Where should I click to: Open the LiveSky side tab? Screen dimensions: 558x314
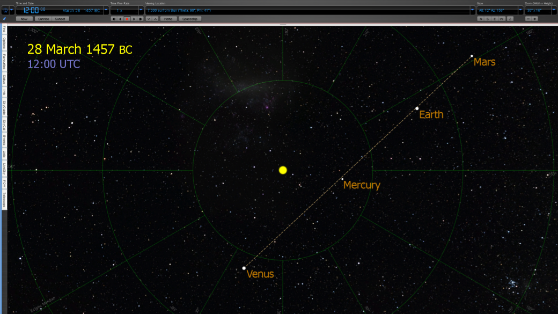pos(4,169)
